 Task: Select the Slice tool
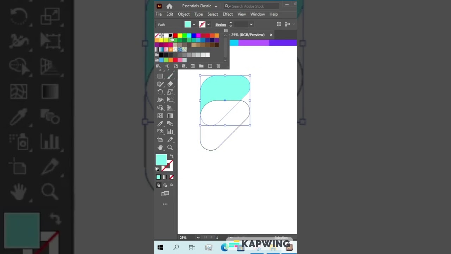click(170, 140)
